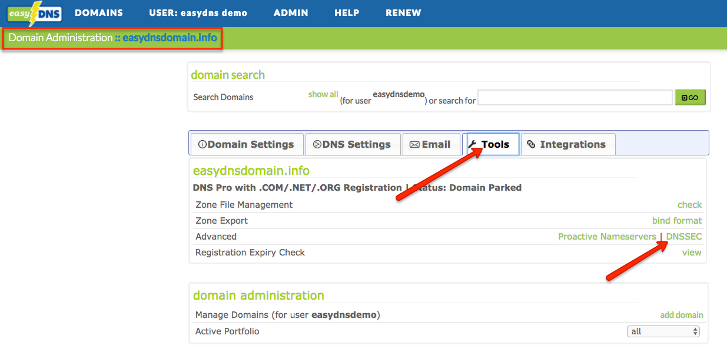The width and height of the screenshot is (727, 352).
Task: Click the Search Domains label
Action: 223,97
